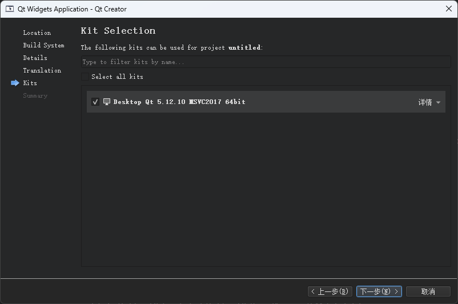Go to the Details wizard step
Screen dimensions: 458x304
35,58
